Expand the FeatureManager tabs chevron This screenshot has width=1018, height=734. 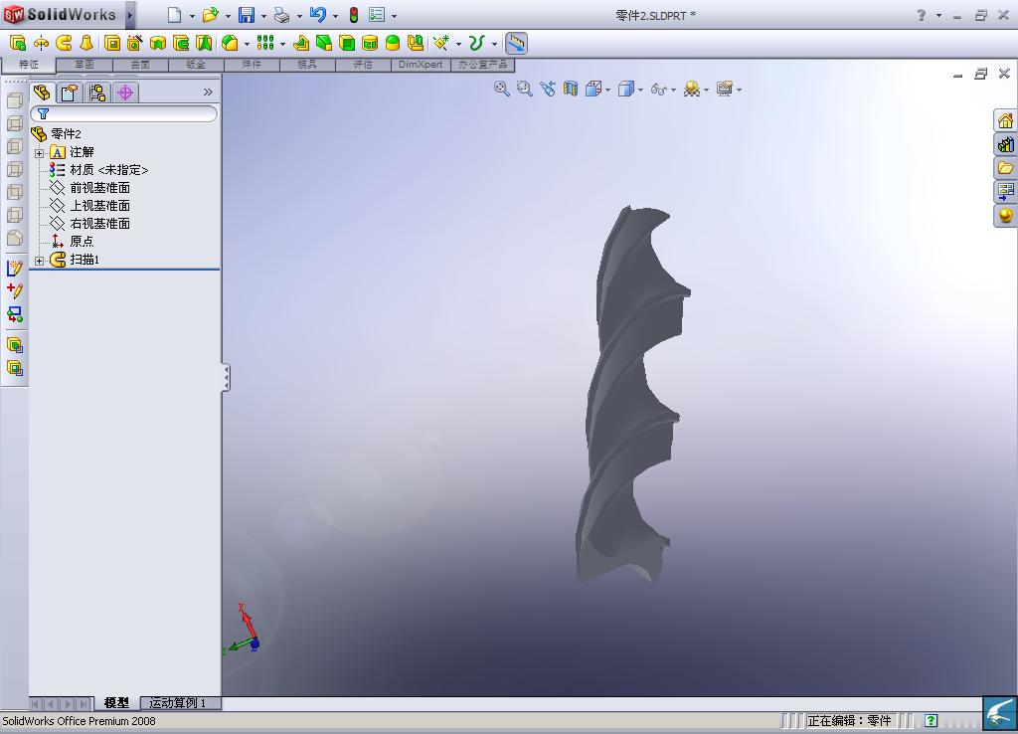[208, 92]
